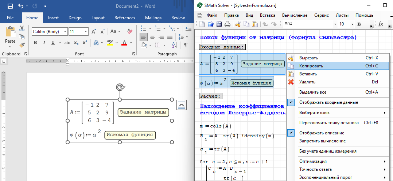
Task: Save the SMath worksheet using the floppy disk icon
Action: pyautogui.click(x=219, y=24)
